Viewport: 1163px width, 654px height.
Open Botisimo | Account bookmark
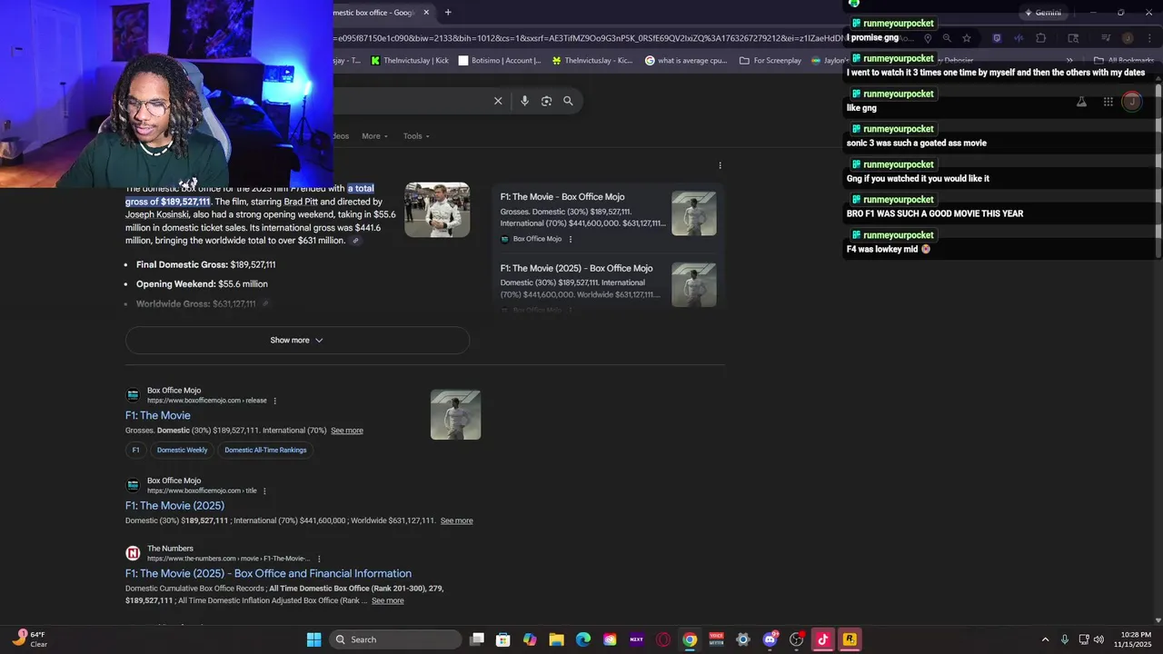tap(500, 61)
